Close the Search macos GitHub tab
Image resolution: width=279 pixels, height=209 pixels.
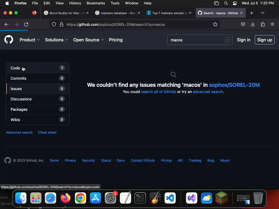(241, 13)
